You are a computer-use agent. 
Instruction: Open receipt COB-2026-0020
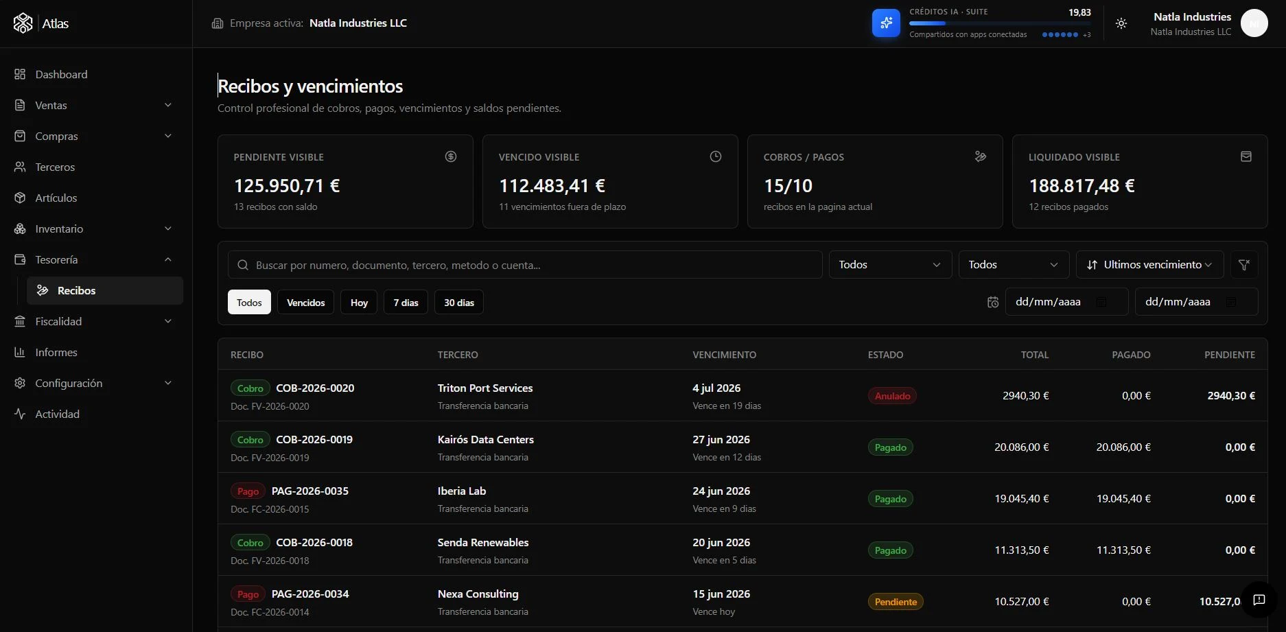pyautogui.click(x=315, y=388)
